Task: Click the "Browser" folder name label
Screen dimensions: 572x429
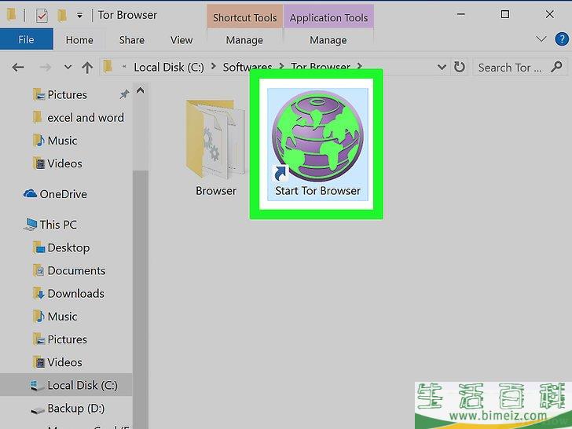Action: (x=216, y=191)
